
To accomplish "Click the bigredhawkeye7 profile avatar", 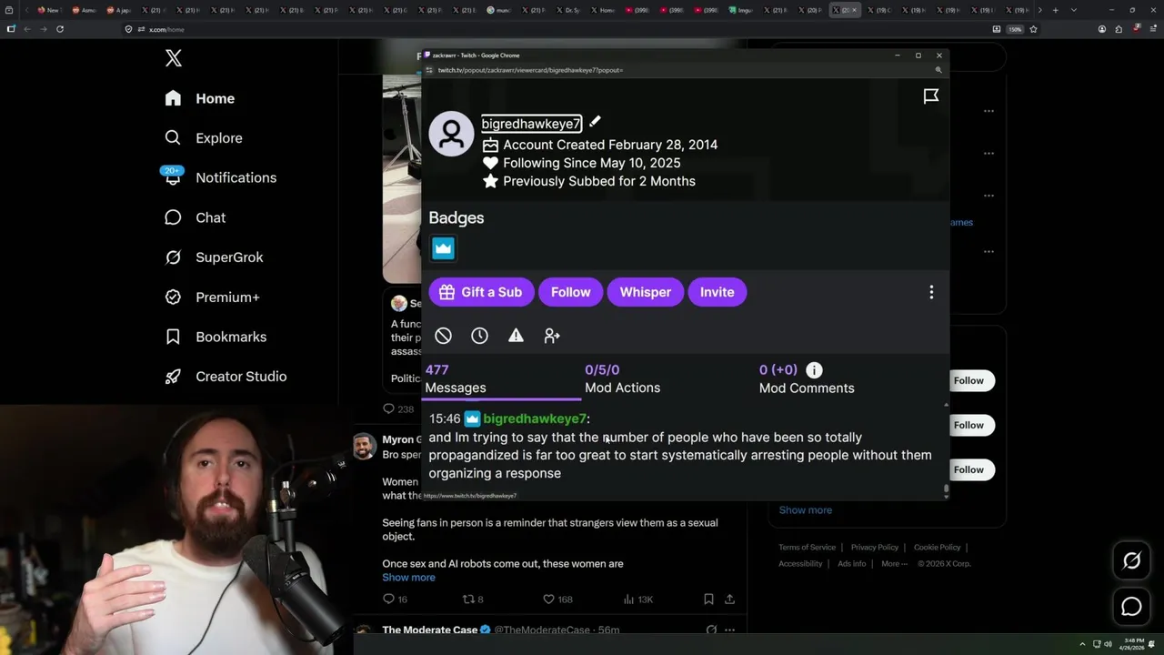I will pyautogui.click(x=451, y=134).
